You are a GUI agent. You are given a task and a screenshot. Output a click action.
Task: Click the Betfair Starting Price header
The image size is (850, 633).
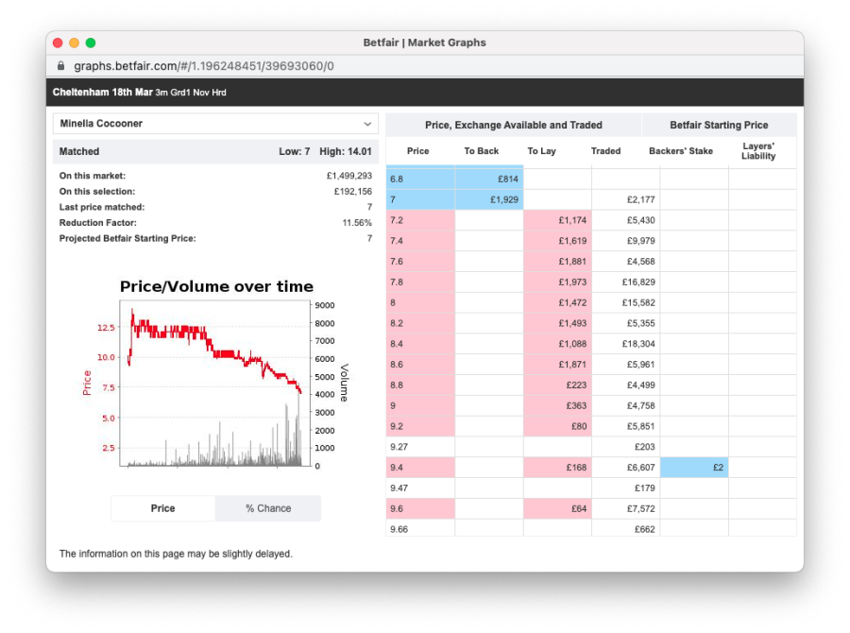tap(719, 126)
